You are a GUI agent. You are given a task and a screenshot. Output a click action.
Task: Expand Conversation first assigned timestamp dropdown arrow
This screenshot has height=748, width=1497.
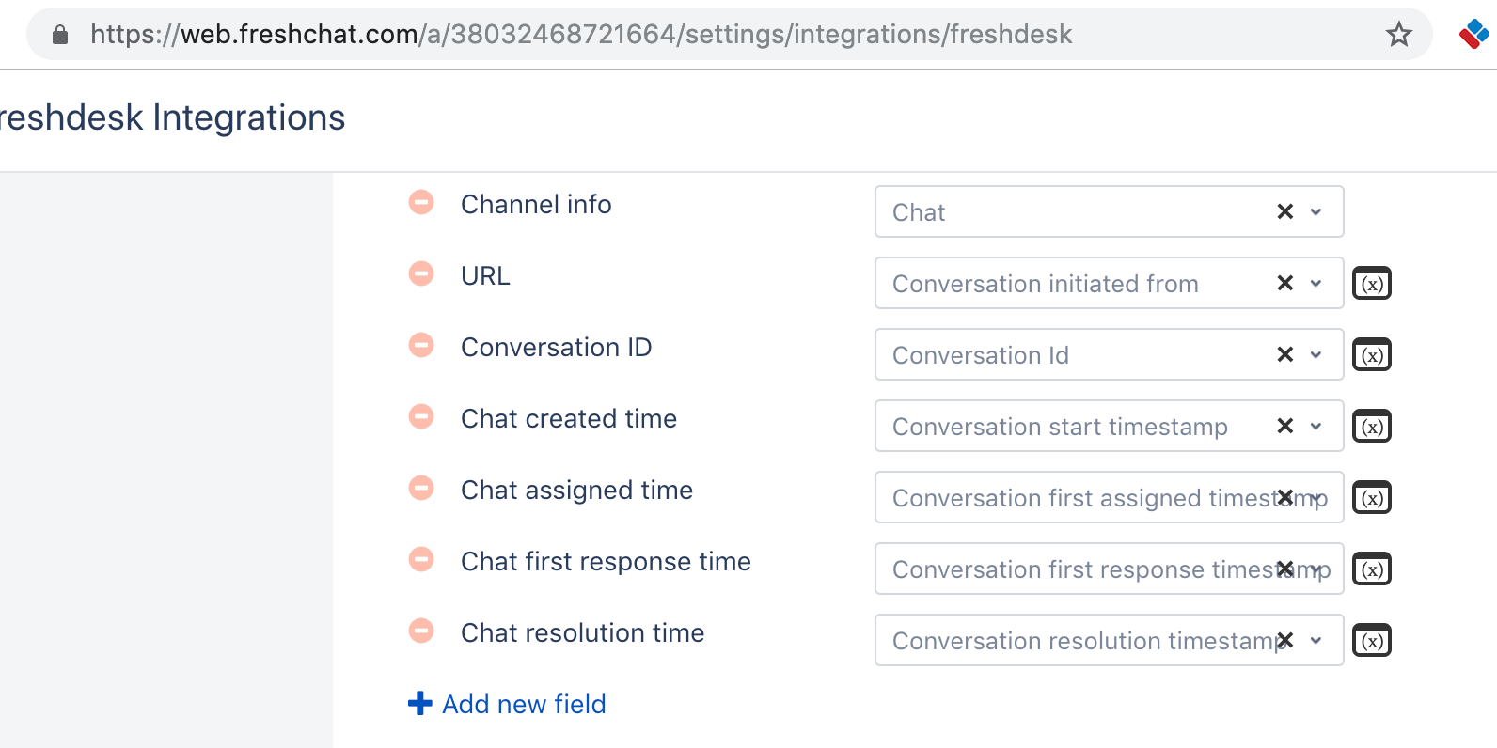click(1316, 498)
